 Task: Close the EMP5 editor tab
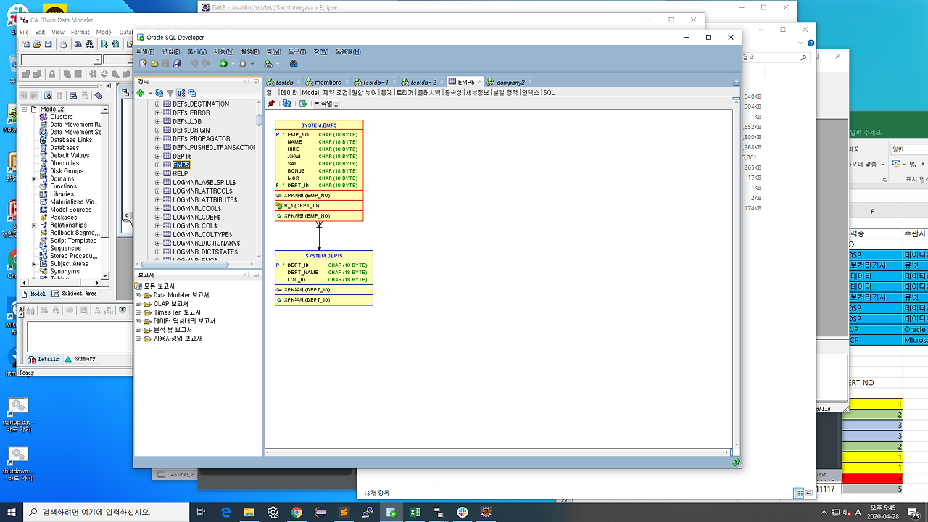(x=481, y=82)
